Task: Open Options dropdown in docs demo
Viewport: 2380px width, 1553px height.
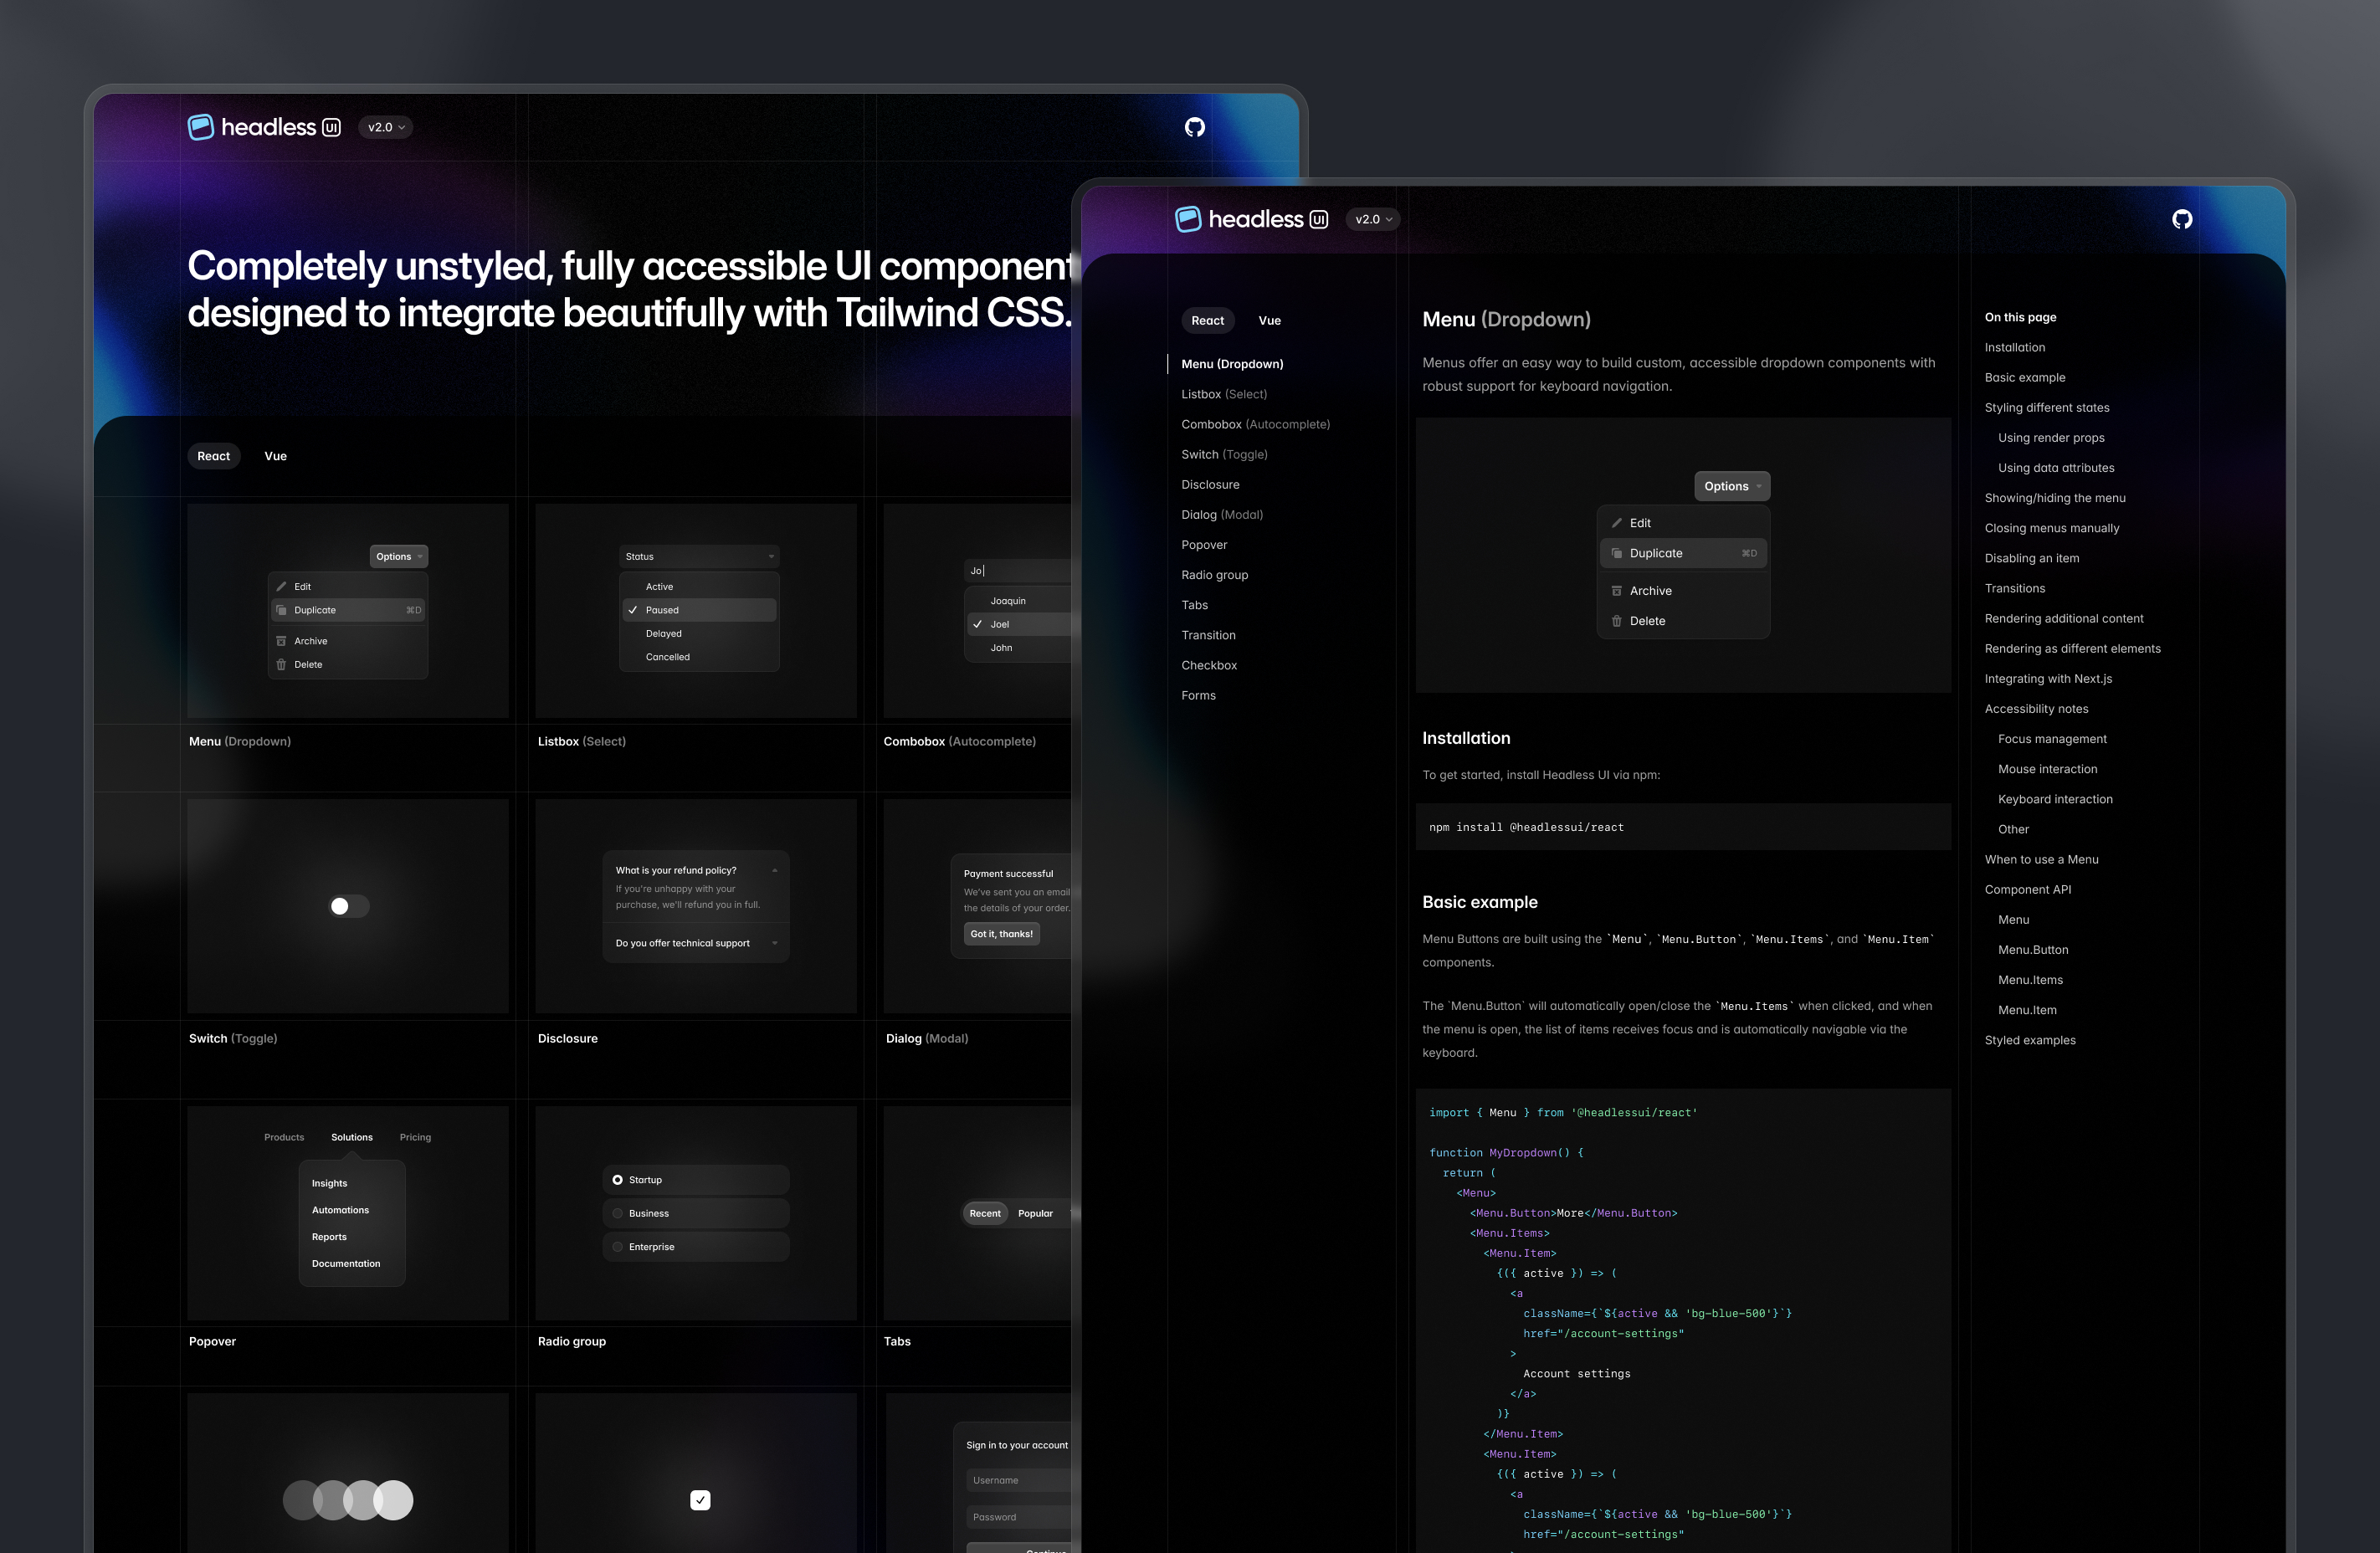Action: pos(1732,486)
